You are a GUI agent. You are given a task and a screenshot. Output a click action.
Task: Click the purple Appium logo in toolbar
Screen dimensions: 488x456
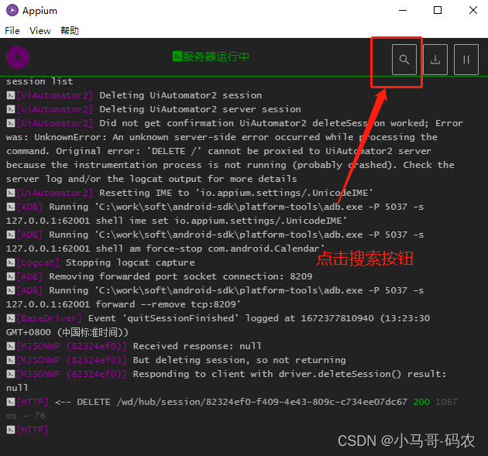pyautogui.click(x=18, y=57)
